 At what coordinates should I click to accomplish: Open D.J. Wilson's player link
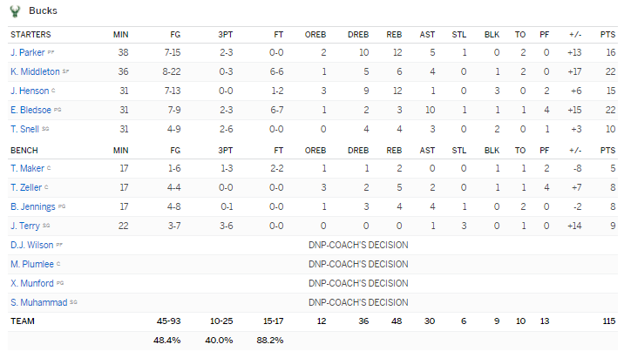(x=31, y=245)
